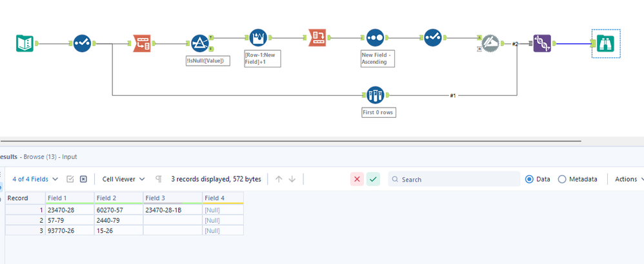The height and width of the screenshot is (264, 644).
Task: Select the second Select tool before Dynamic Rename
Action: coord(432,38)
